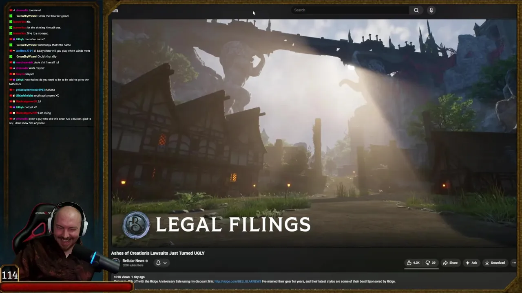Click the 114 counter on the stream overlay
This screenshot has width=522, height=293.
9,275
